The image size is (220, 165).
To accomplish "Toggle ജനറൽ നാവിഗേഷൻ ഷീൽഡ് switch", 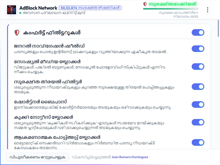I will 198,49.
